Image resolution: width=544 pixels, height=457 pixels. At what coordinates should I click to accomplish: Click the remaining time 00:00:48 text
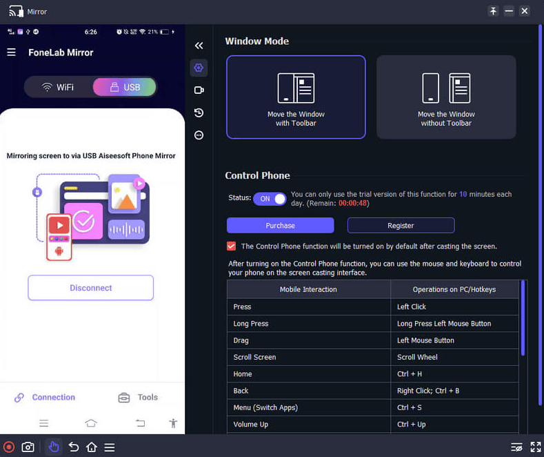pos(352,203)
